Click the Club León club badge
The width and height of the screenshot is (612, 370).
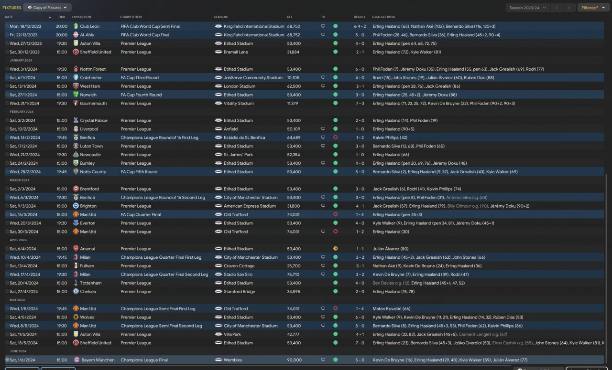coord(76,26)
